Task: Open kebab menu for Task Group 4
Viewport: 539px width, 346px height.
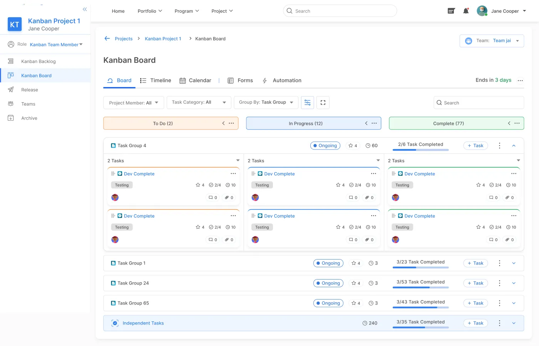Action: (500, 146)
